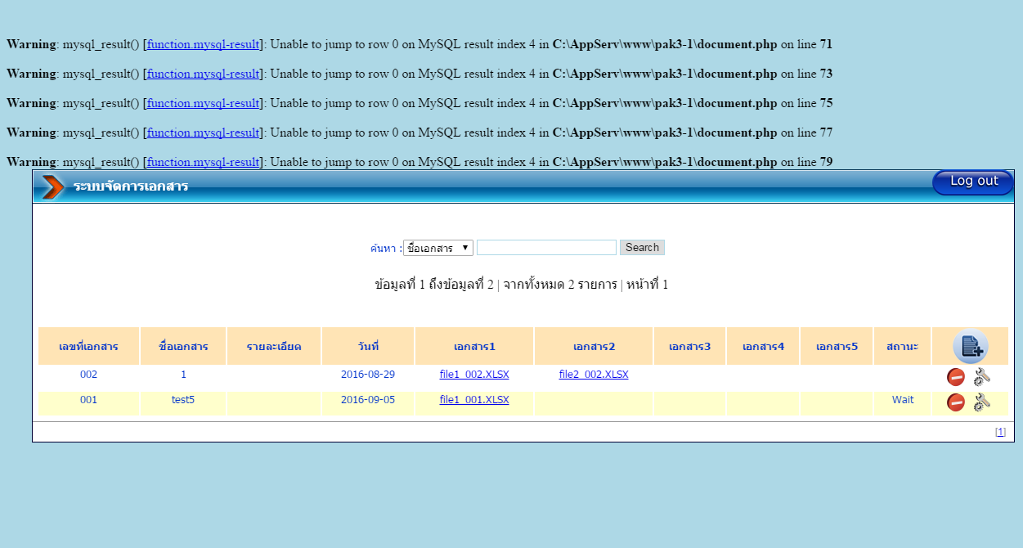Click the เอกสาร1 column header
1023x548 pixels.
(474, 347)
